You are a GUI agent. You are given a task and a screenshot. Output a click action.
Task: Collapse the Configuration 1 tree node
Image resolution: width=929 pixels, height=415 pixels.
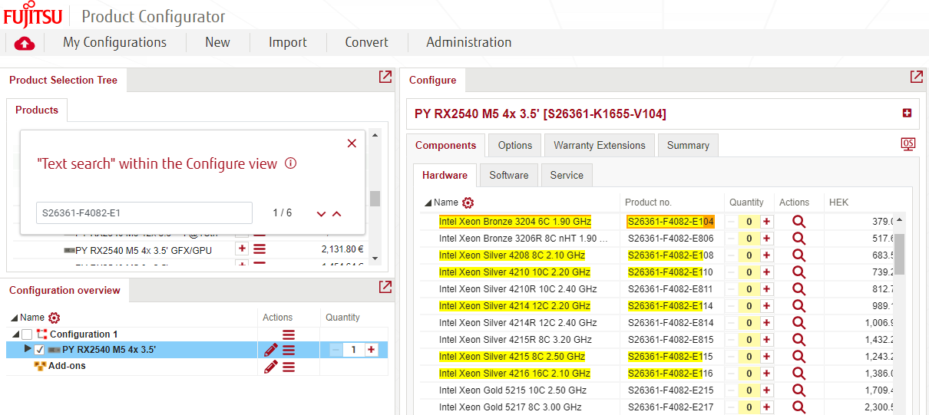[x=15, y=334]
